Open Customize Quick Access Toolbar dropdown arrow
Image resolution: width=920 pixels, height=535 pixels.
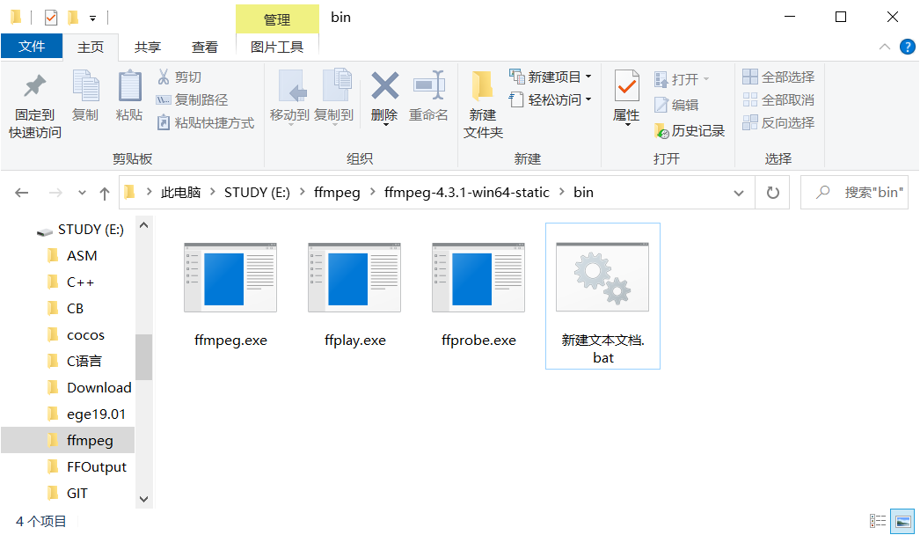pos(92,18)
